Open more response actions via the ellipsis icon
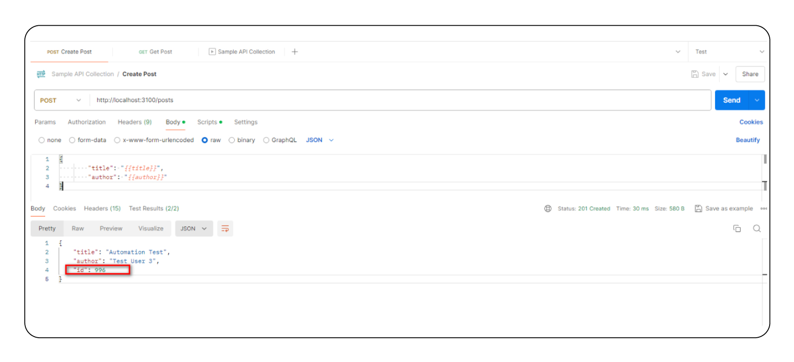 (x=765, y=208)
